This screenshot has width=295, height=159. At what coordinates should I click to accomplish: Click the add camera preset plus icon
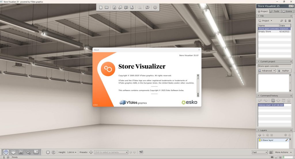point(91,152)
